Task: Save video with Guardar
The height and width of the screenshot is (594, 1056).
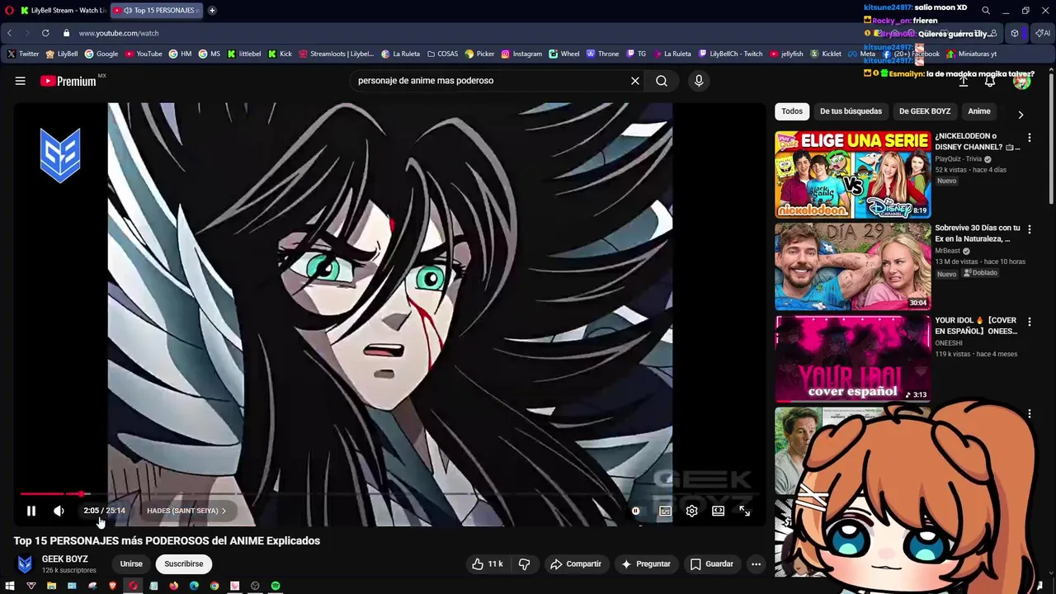Action: (711, 563)
